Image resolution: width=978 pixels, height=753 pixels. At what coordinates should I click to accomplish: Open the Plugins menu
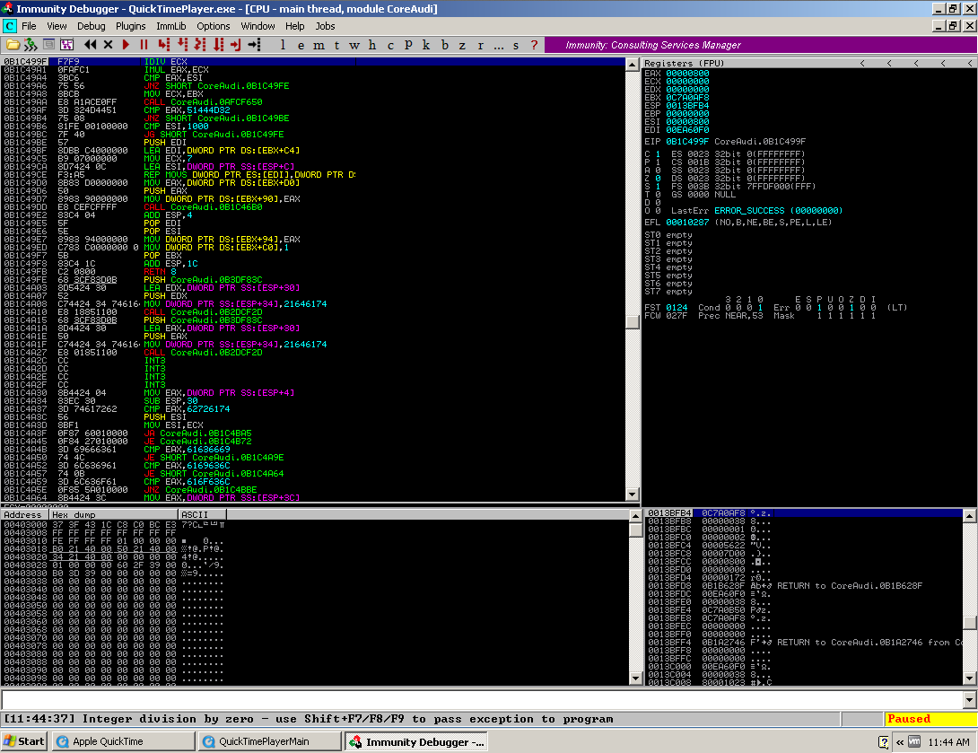tap(130, 26)
